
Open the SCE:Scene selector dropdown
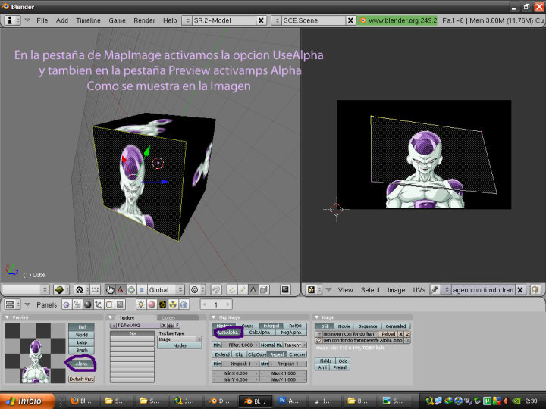(x=277, y=20)
